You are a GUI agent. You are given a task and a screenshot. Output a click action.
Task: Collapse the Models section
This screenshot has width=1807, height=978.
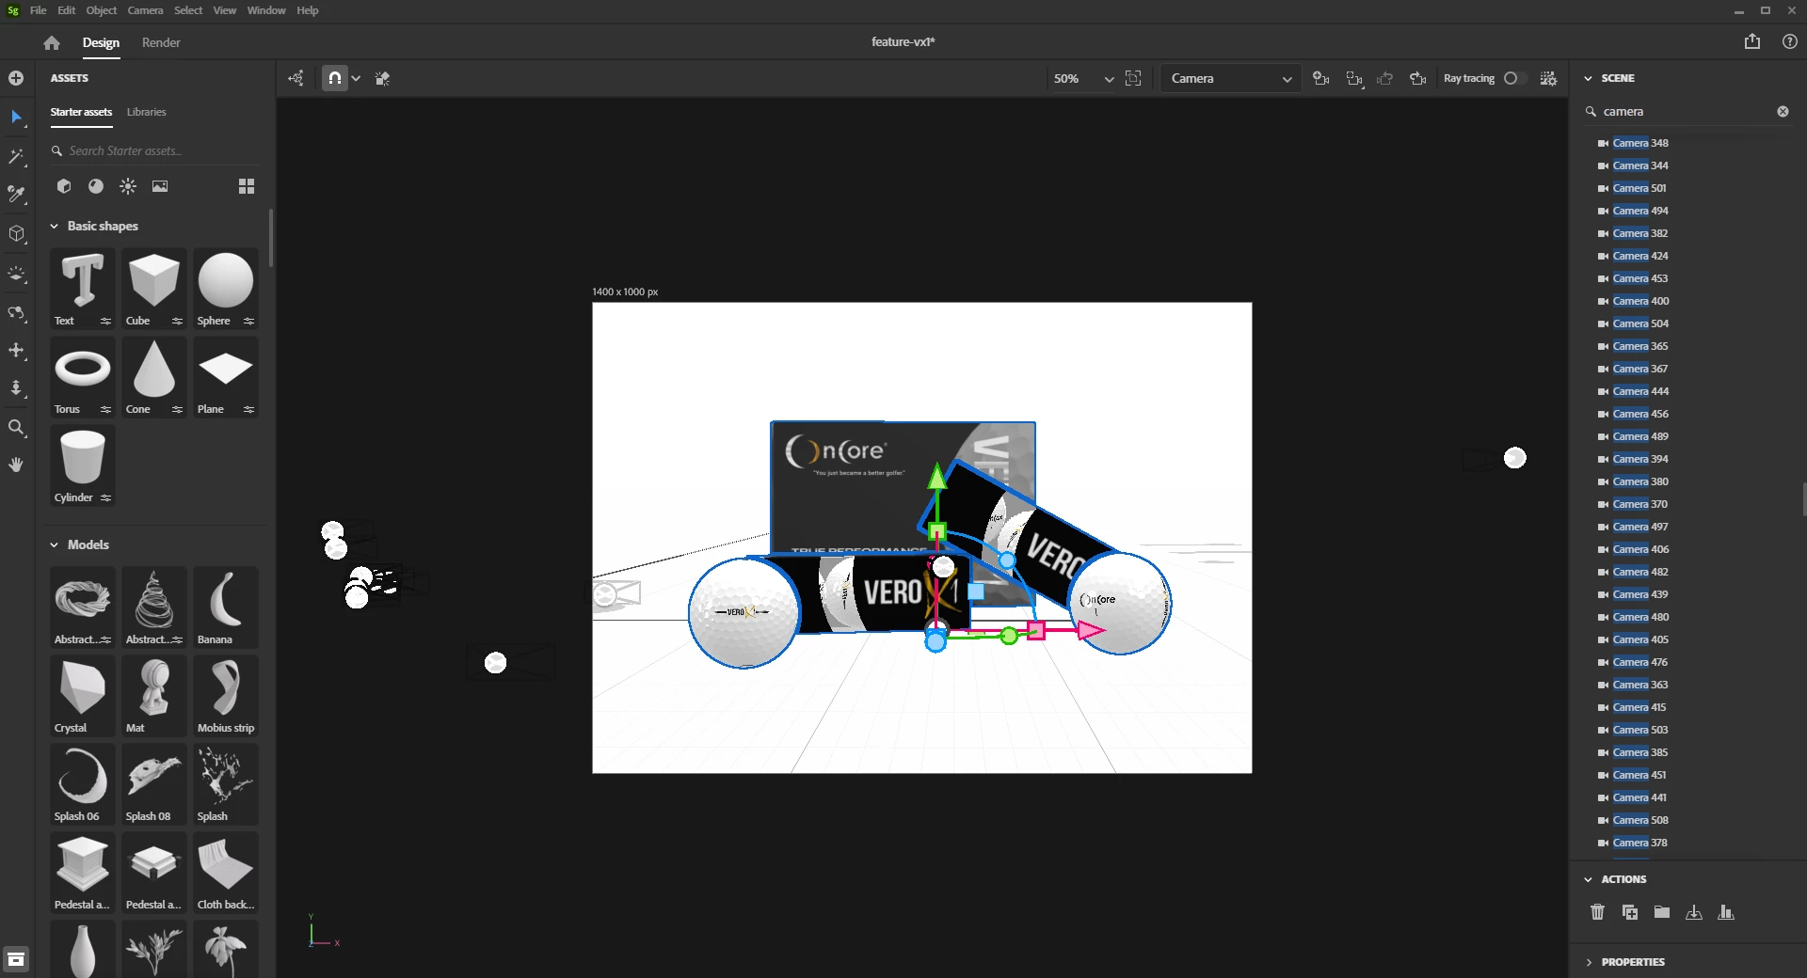point(55,545)
